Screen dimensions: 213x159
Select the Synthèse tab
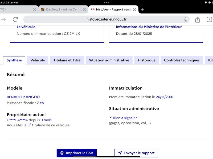coord(14,60)
